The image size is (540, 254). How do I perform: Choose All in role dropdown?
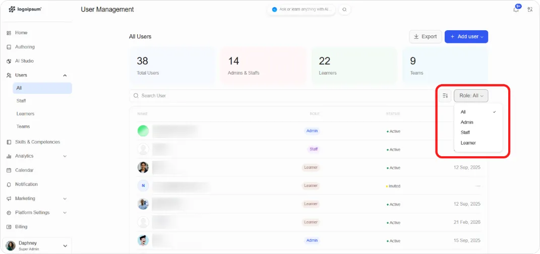(x=478, y=112)
